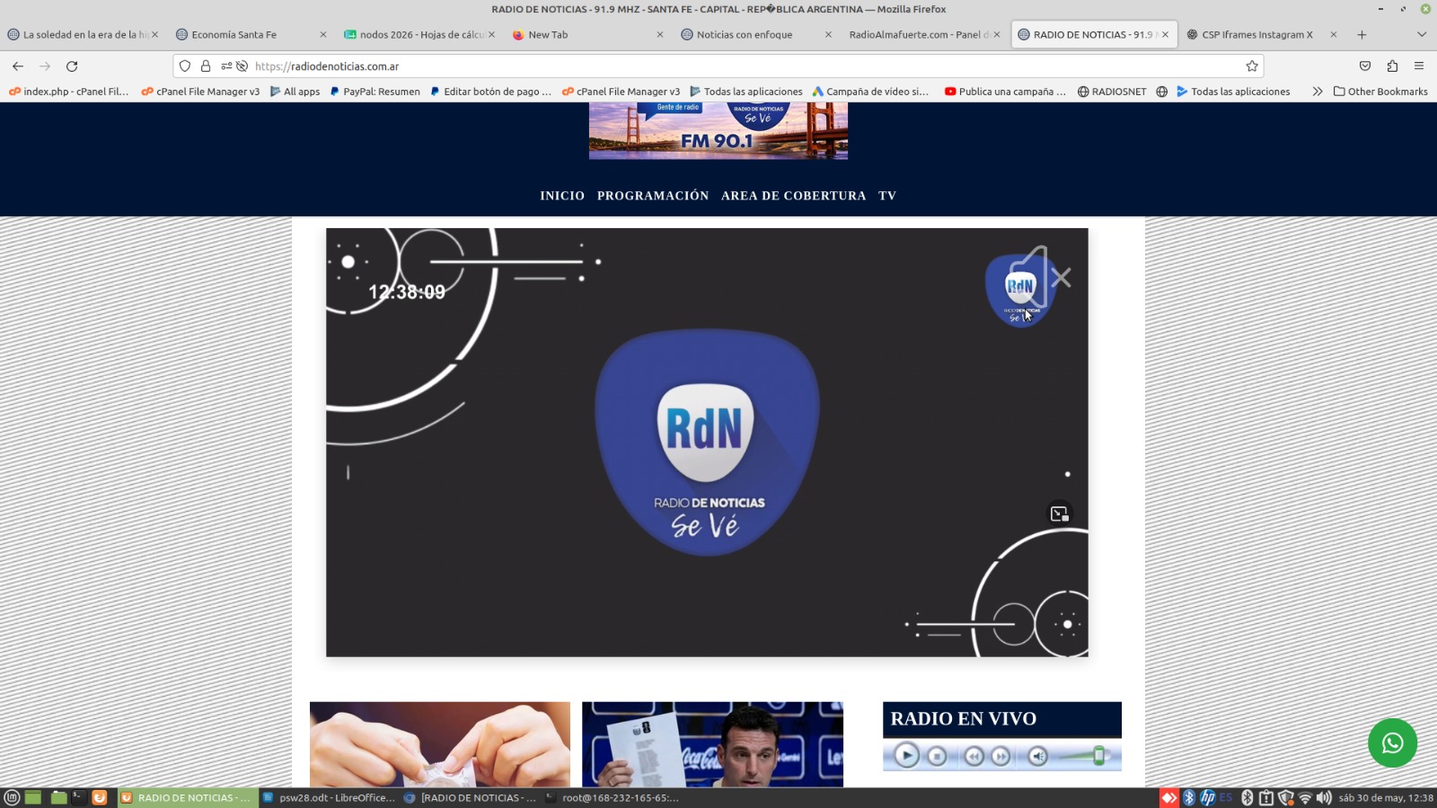Open AREA DE COBERTURA page
Image resolution: width=1437 pixels, height=808 pixels.
pyautogui.click(x=794, y=196)
